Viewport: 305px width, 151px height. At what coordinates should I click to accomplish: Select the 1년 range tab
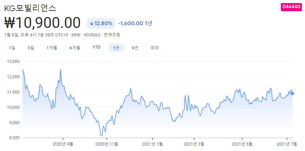(x=116, y=48)
